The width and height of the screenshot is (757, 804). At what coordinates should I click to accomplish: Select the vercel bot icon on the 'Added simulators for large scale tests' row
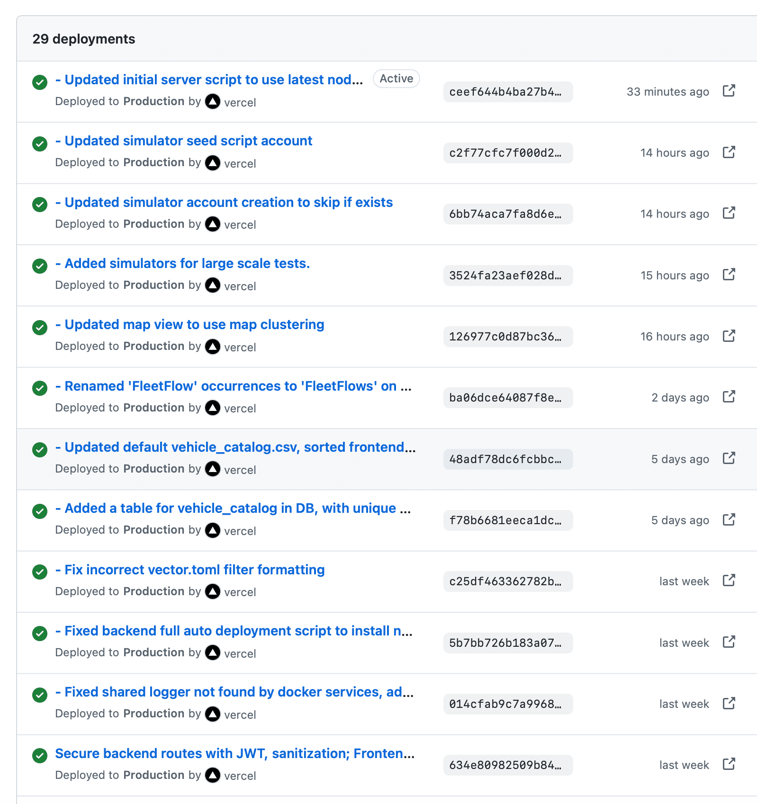(213, 286)
